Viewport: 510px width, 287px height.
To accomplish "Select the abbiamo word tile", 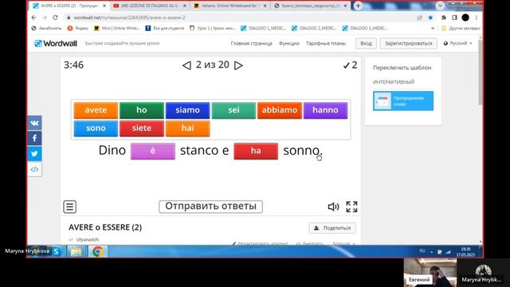I will (280, 110).
